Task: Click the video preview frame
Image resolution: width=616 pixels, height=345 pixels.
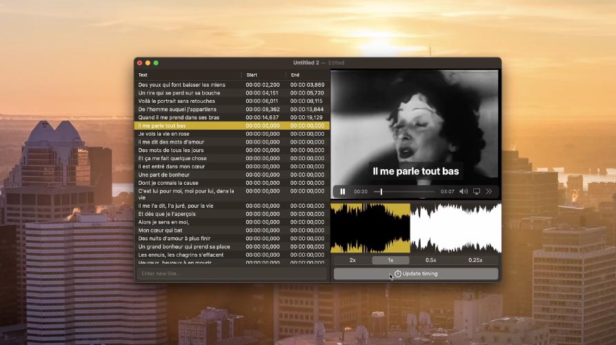Action: pyautogui.click(x=415, y=124)
